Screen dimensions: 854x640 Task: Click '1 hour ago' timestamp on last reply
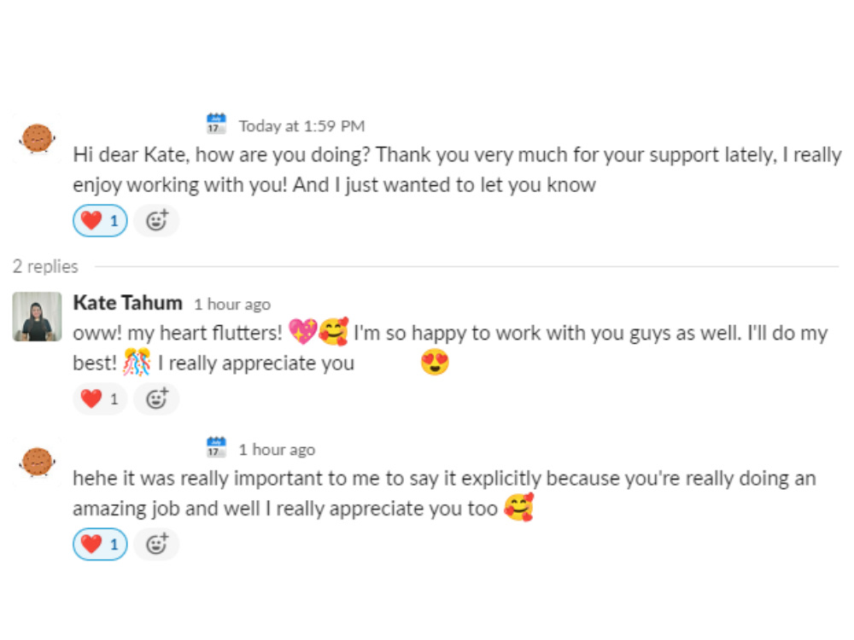click(x=277, y=450)
